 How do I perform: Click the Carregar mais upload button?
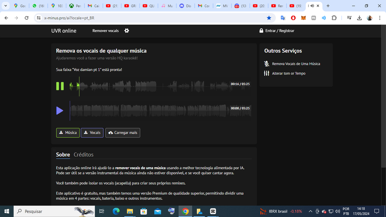(123, 133)
